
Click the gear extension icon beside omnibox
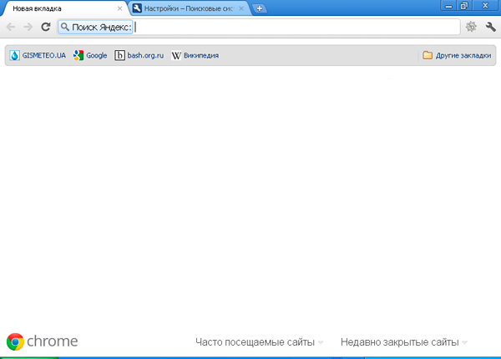pos(471,27)
